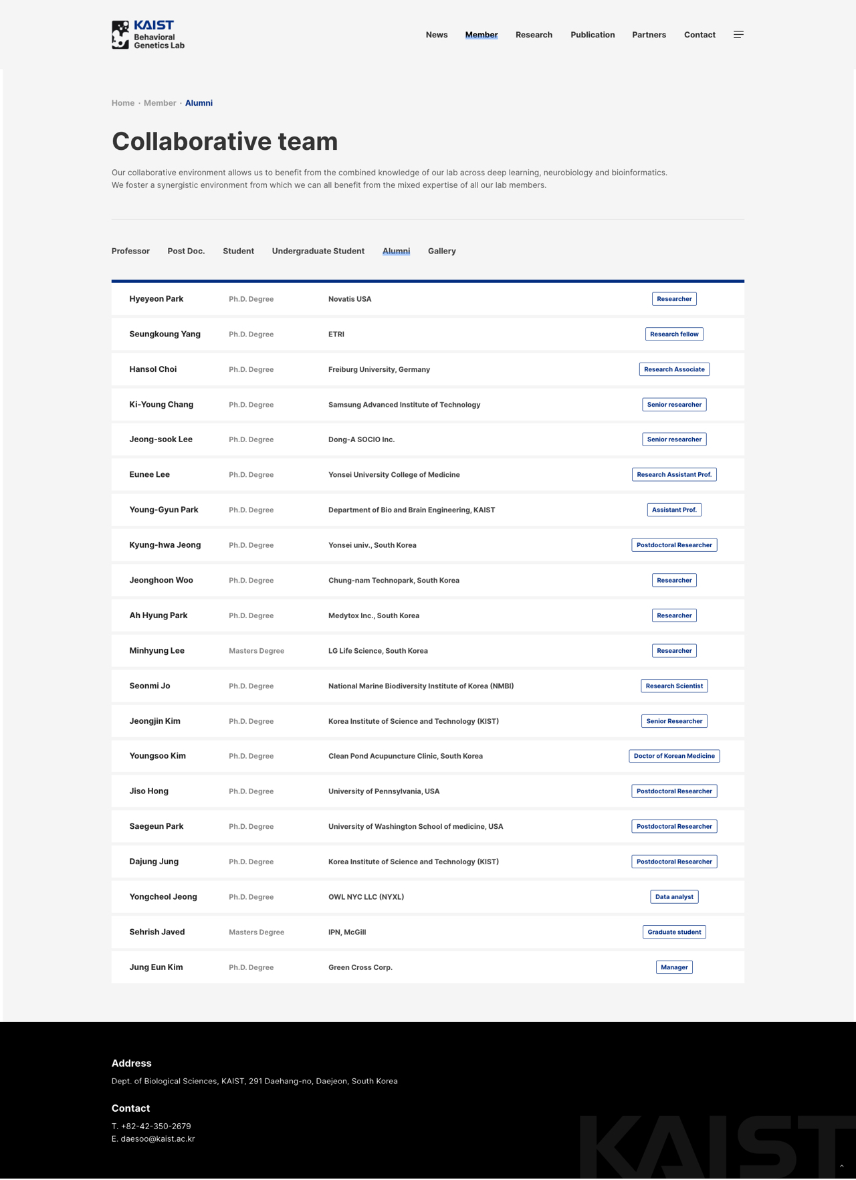The image size is (856, 1180).
Task: Click Alumni in the breadcrumb
Action: 199,103
